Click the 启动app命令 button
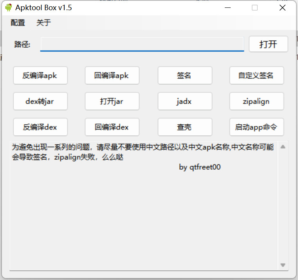The height and width of the screenshot is (280, 298). pyautogui.click(x=256, y=127)
